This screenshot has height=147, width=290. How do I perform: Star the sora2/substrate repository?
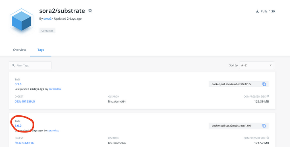tap(90, 10)
